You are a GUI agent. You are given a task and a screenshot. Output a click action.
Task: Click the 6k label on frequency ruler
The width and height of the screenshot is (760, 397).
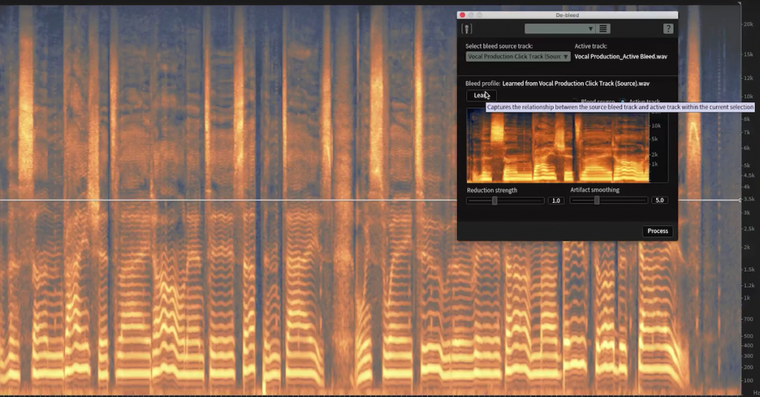coord(747,148)
